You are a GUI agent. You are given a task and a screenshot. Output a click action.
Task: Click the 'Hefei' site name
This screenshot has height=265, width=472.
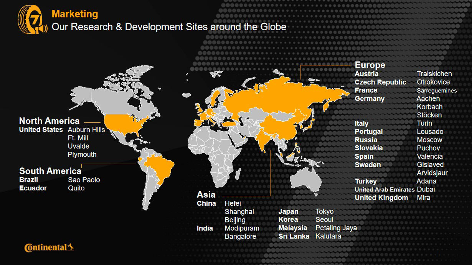233,203
